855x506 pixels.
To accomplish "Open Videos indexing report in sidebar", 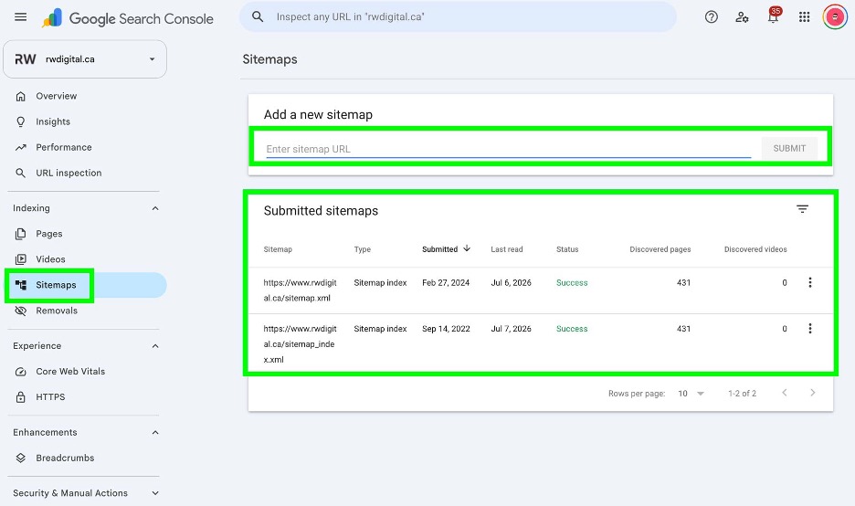I will click(50, 259).
